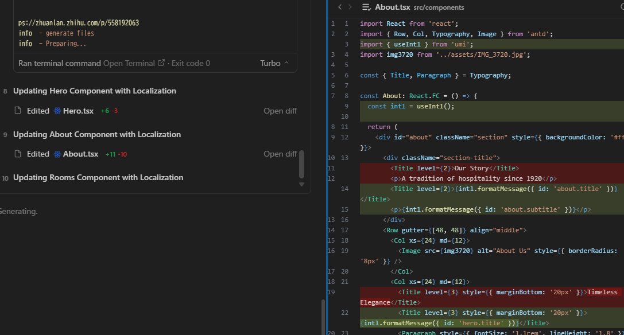Click the file icon beside Edited Hero.tsx
This screenshot has width=624, height=335.
pos(18,111)
